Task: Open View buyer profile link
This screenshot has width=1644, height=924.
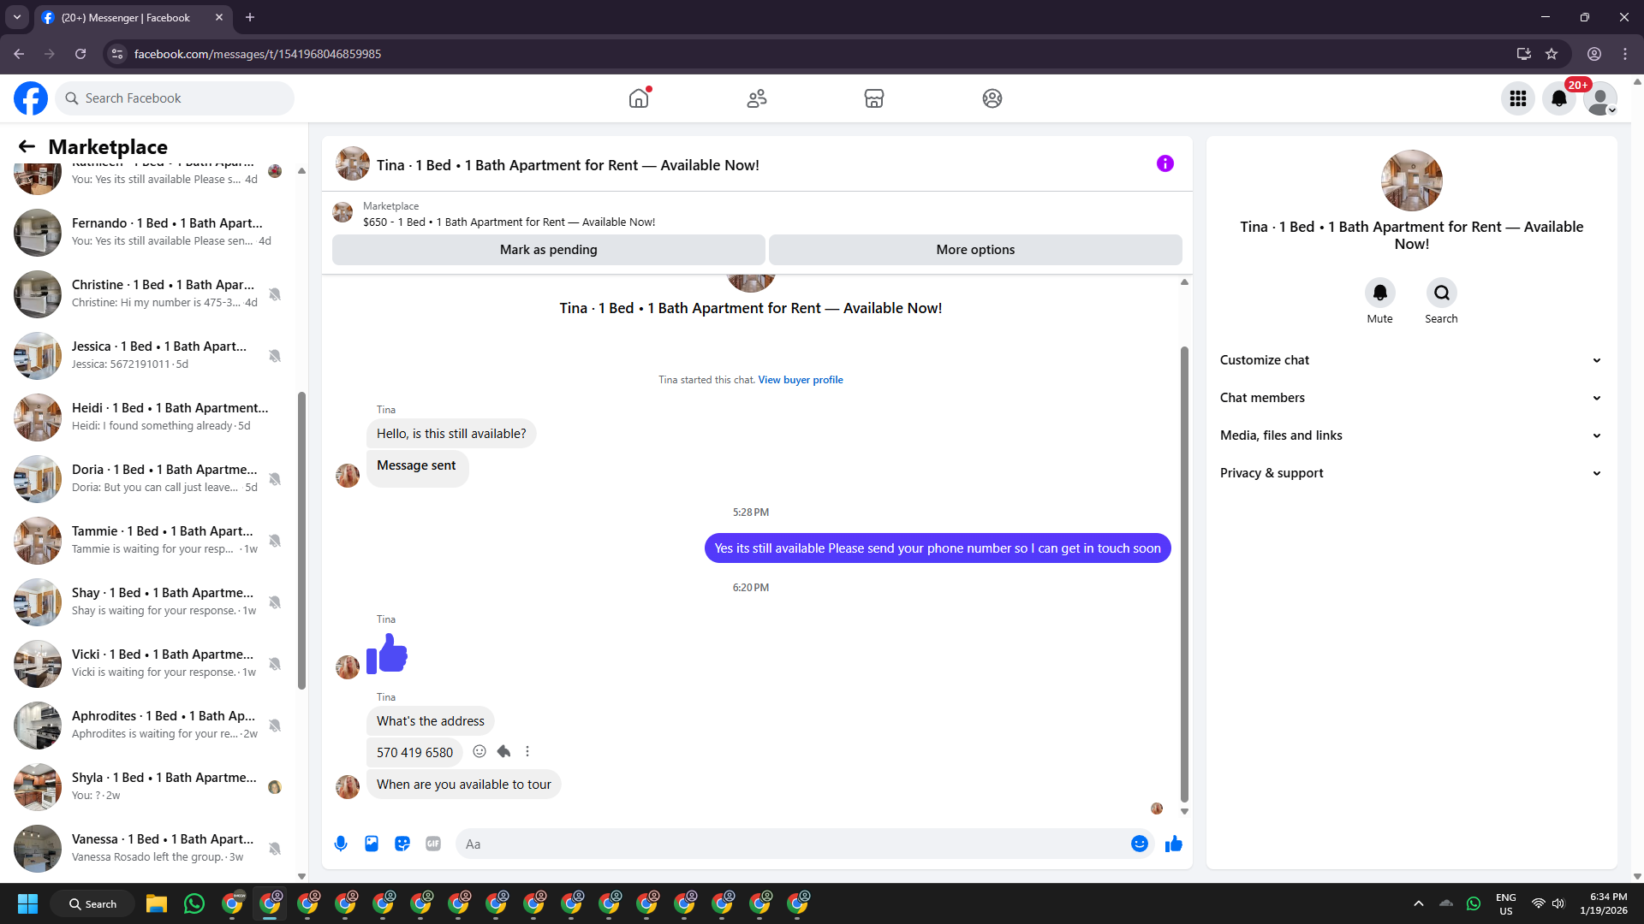Action: click(x=800, y=380)
